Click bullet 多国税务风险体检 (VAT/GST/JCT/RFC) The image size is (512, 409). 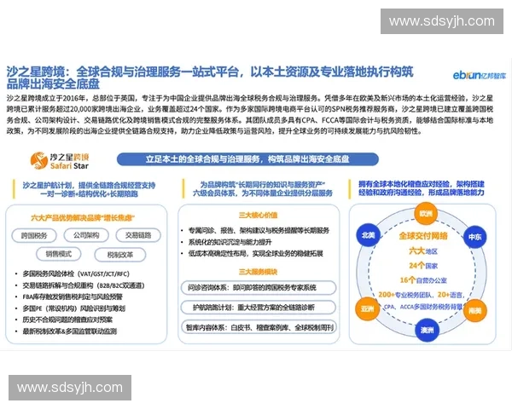click(76, 274)
